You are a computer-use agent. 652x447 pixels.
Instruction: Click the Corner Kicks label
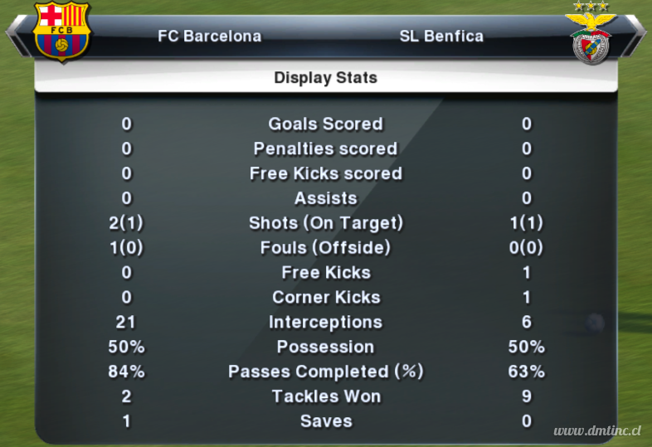pos(326,297)
